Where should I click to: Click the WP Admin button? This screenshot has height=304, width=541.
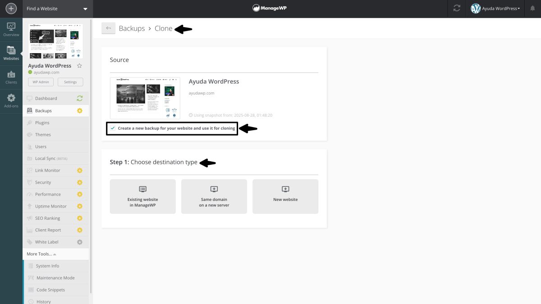coord(41,82)
